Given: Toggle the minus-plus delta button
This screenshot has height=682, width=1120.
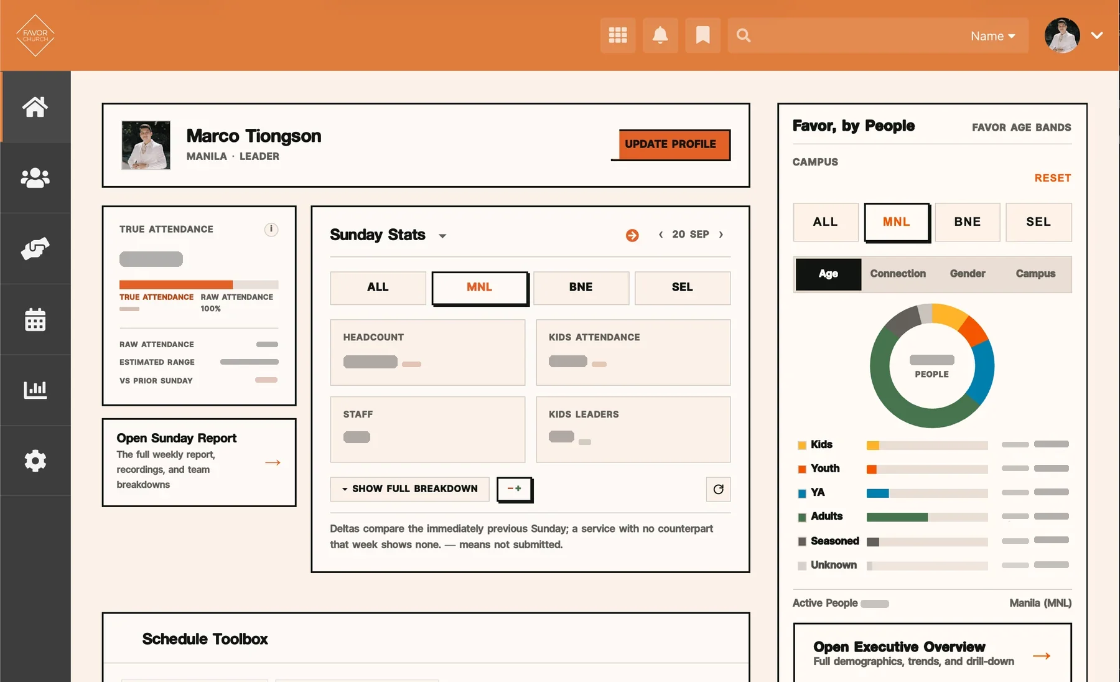Looking at the screenshot, I should pyautogui.click(x=515, y=489).
